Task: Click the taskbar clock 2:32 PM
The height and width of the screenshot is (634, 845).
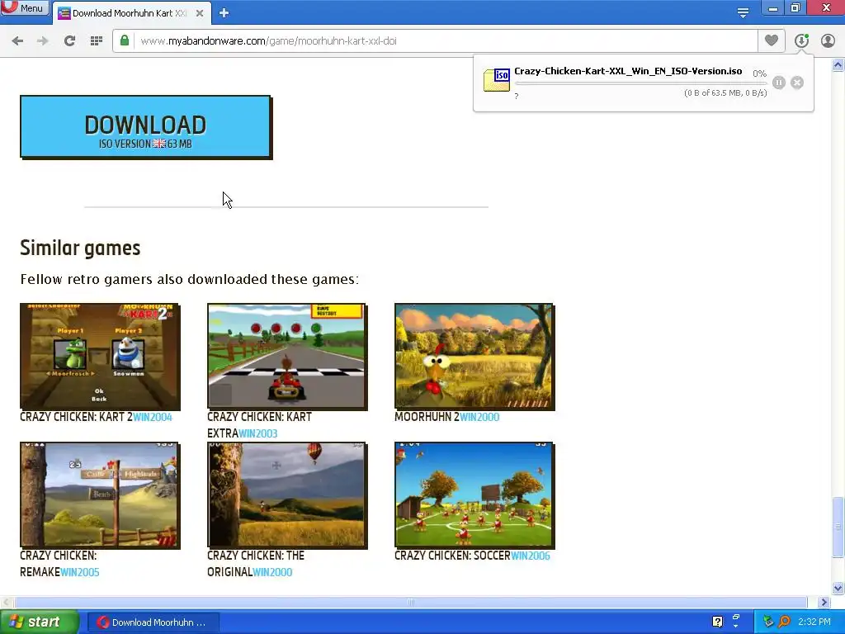Action: coord(814,622)
